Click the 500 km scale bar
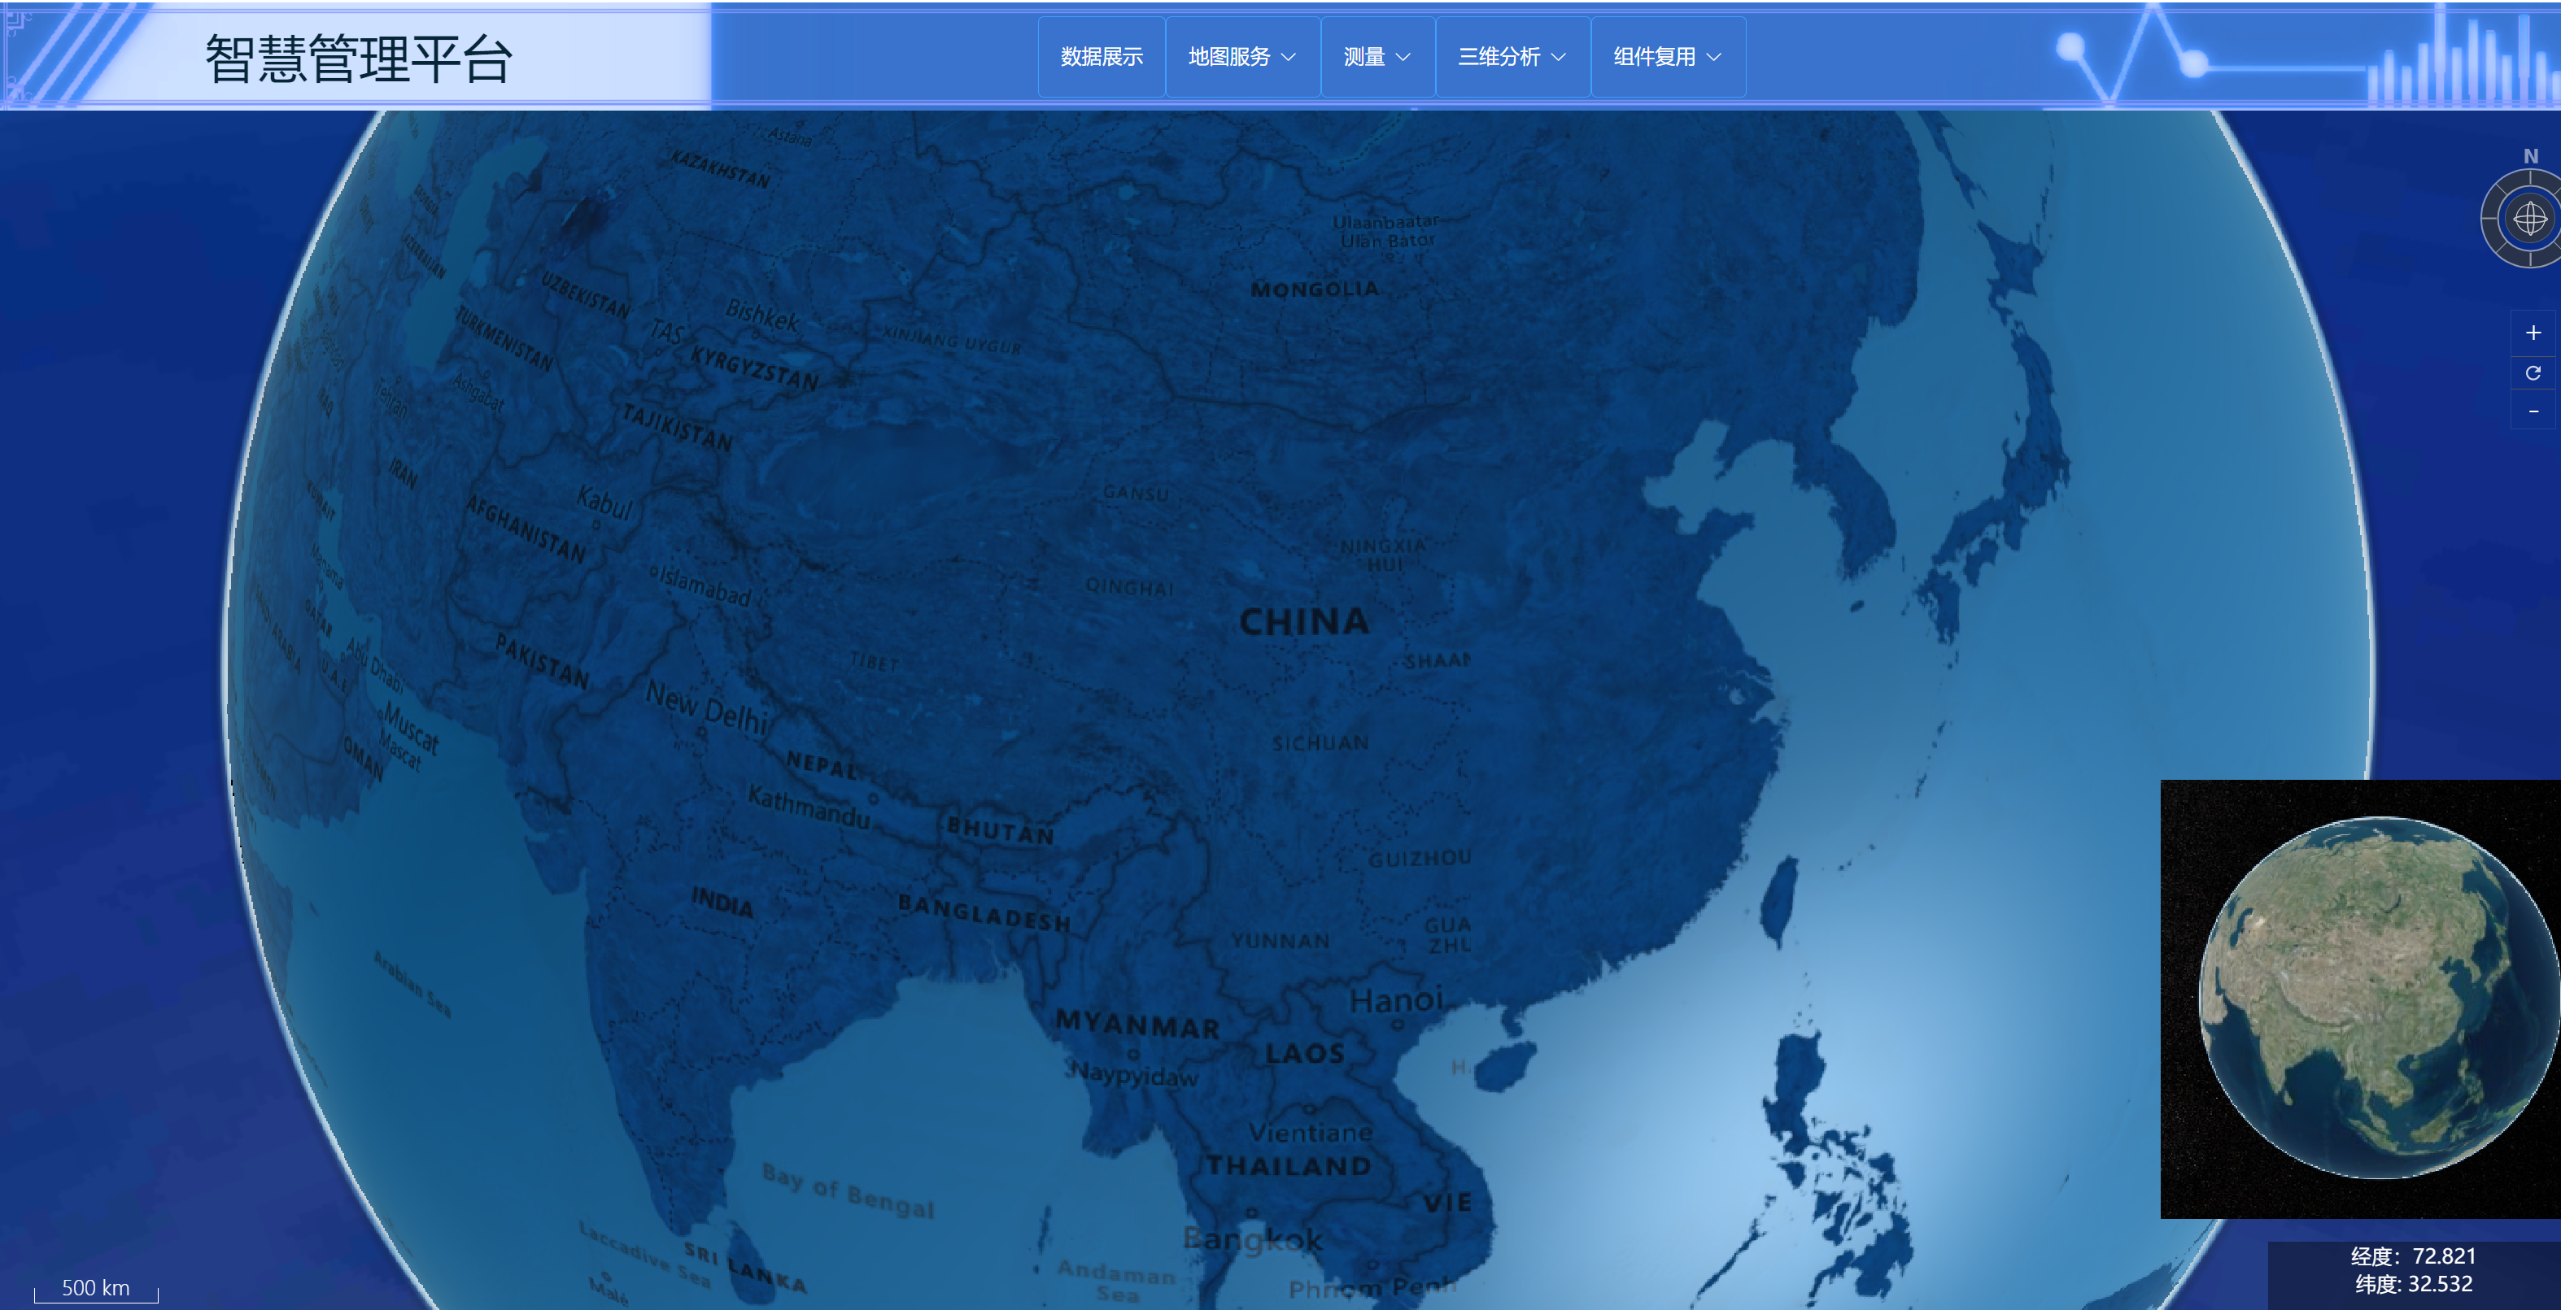 [x=95, y=1288]
